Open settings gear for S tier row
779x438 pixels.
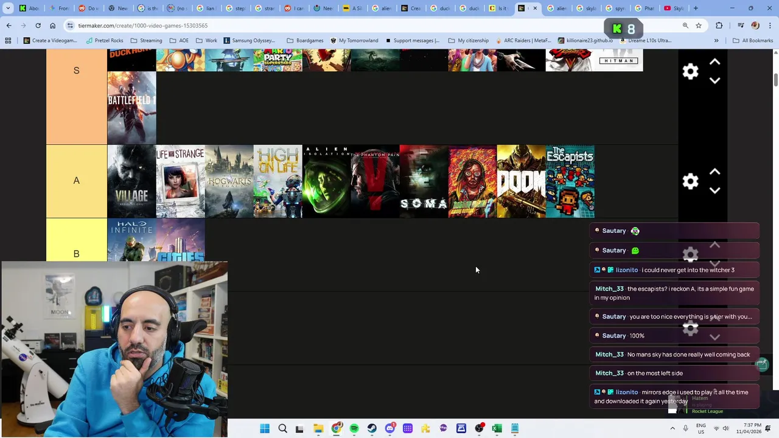(690, 72)
